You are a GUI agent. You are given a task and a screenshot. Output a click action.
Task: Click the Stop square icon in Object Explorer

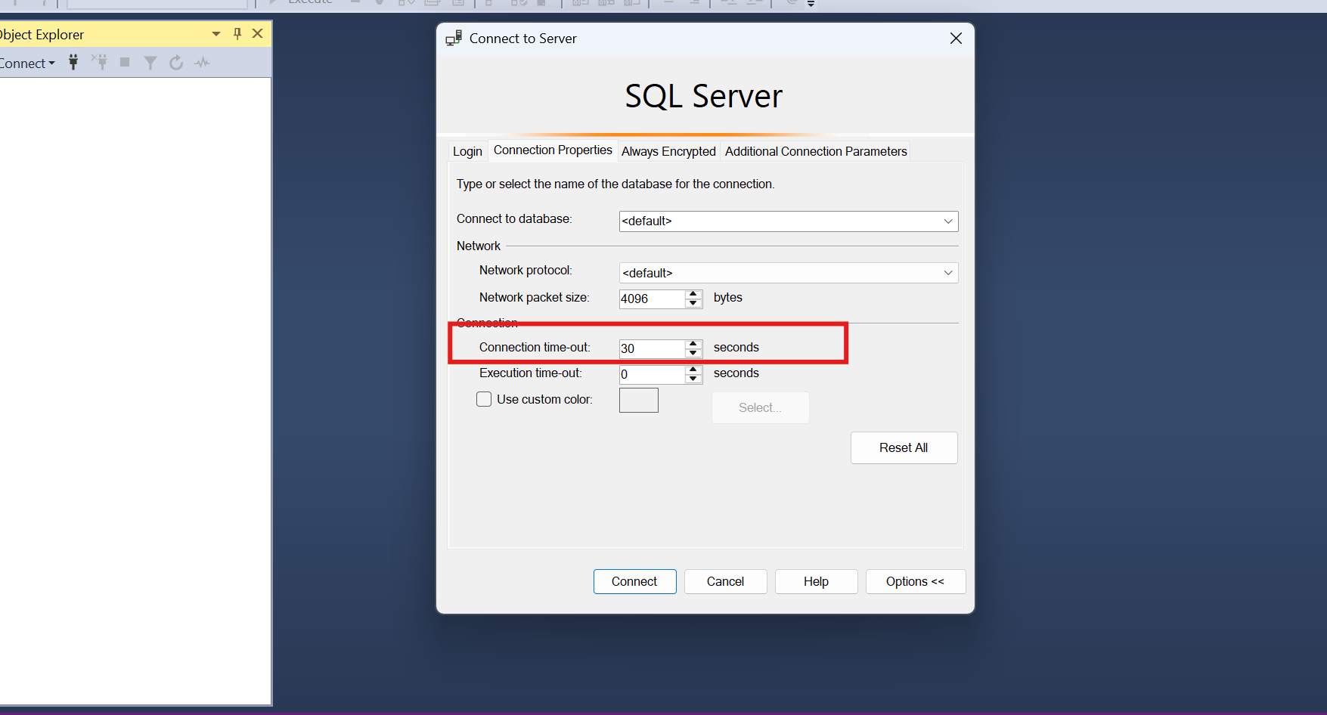click(125, 63)
